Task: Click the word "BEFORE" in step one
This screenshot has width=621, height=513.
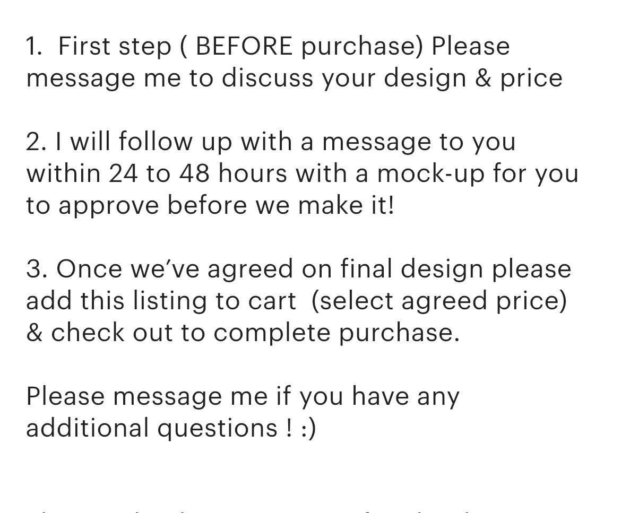Action: click(x=244, y=46)
